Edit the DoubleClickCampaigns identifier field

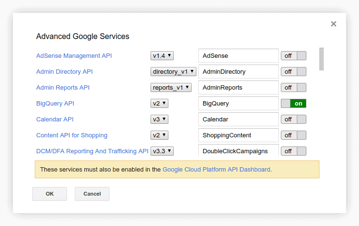click(238, 150)
